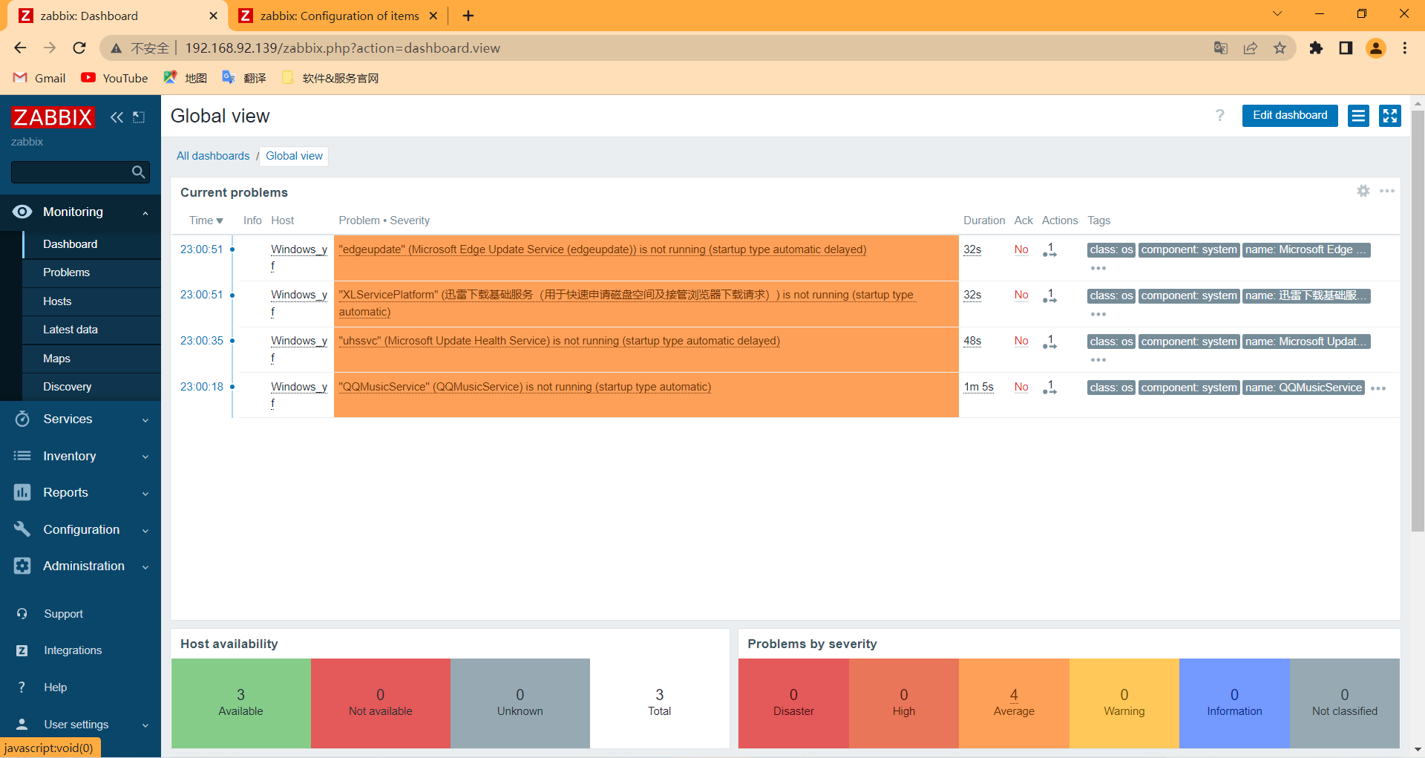Screen dimensions: 1425x758
Task: Toggle kiosk fullscreen mode icon
Action: [x=1390, y=116]
